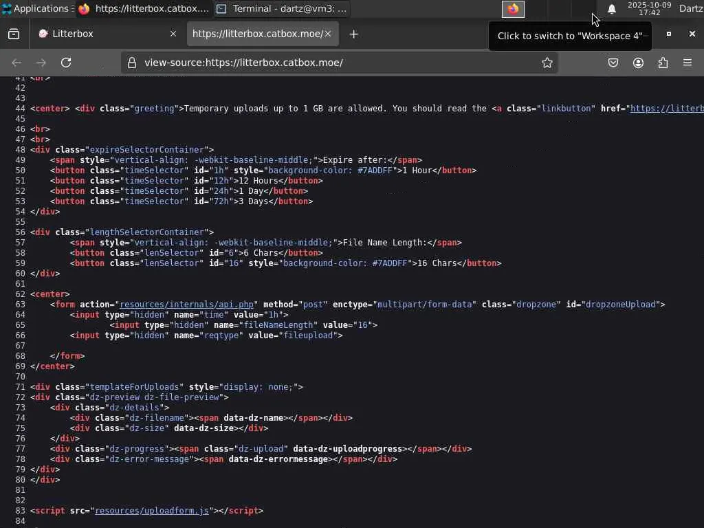The height and width of the screenshot is (528, 704).
Task: Click "multipart/form-data" text on line 63
Action: [424, 305]
